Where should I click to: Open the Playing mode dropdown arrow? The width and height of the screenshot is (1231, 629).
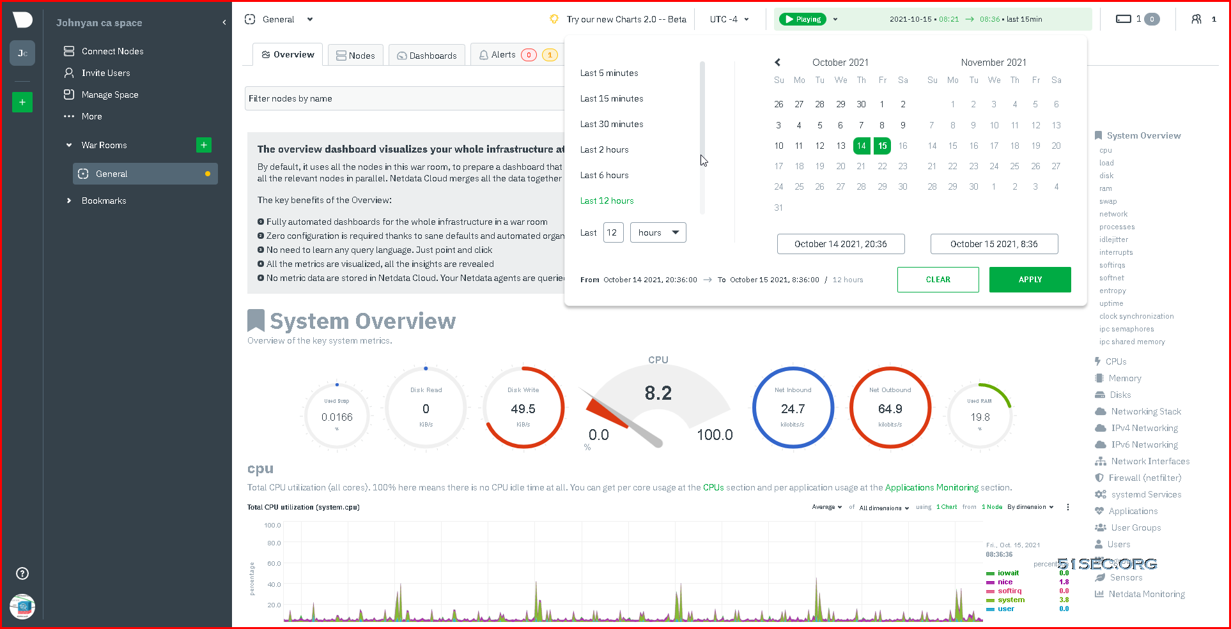point(835,19)
